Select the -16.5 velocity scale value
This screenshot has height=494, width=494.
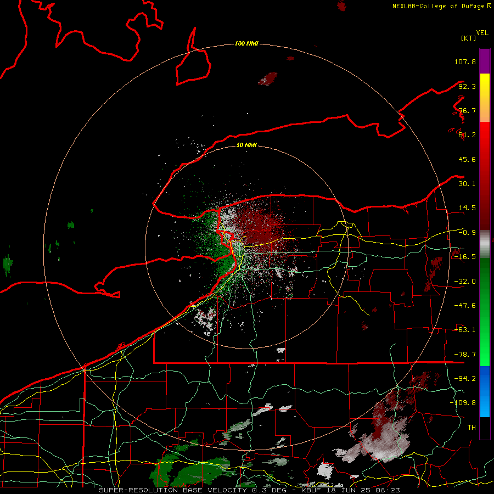click(465, 257)
